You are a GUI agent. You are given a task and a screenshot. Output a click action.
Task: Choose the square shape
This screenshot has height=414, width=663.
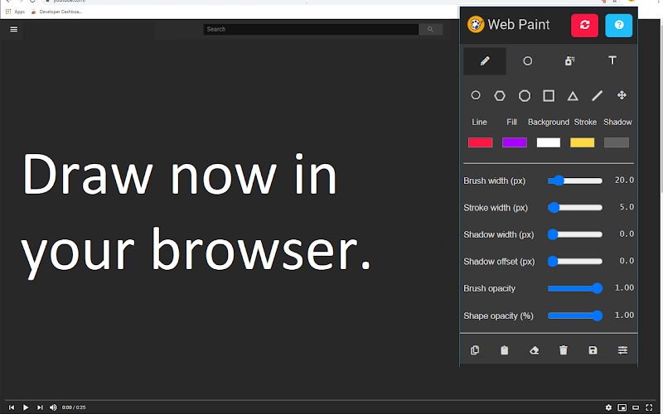[549, 96]
